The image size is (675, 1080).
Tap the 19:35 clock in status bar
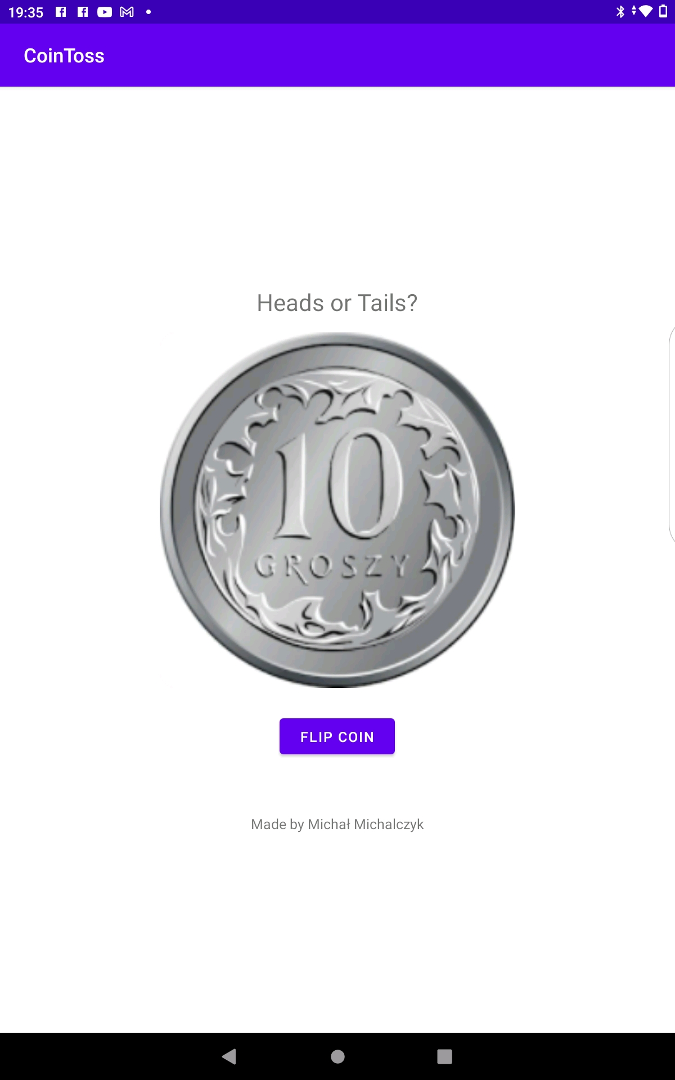pyautogui.click(x=26, y=12)
